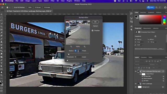Image resolution: width=167 pixels, height=94 pixels.
Task: Select the Move tool
Action: (2, 14)
